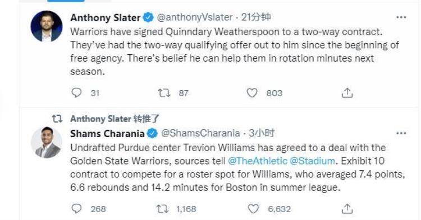421x220 pixels.
Task: Open Anthony Slater's profile picture
Action: [x=47, y=26]
